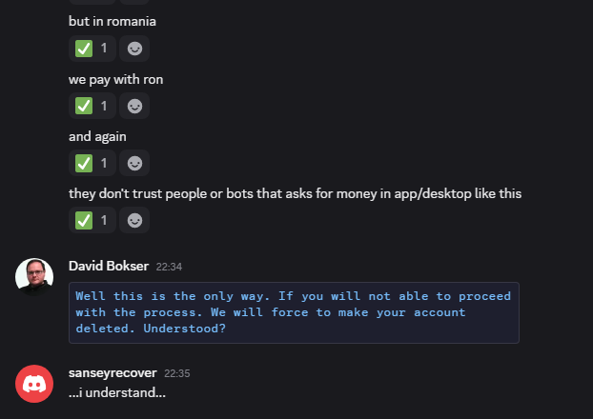Viewport: 593px width, 419px height.
Task: Click the add reaction smiley under "and again"
Action: [x=134, y=163]
